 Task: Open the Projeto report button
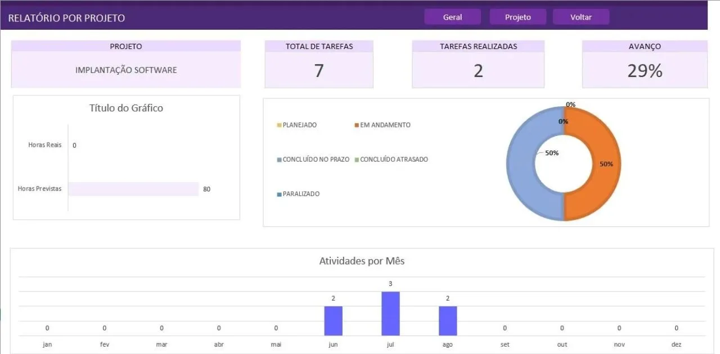tap(517, 17)
